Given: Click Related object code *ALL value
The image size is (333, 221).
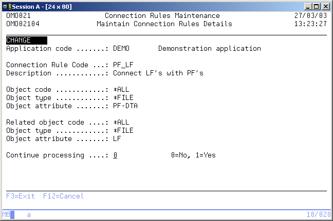Looking at the screenshot, I should coord(121,123).
